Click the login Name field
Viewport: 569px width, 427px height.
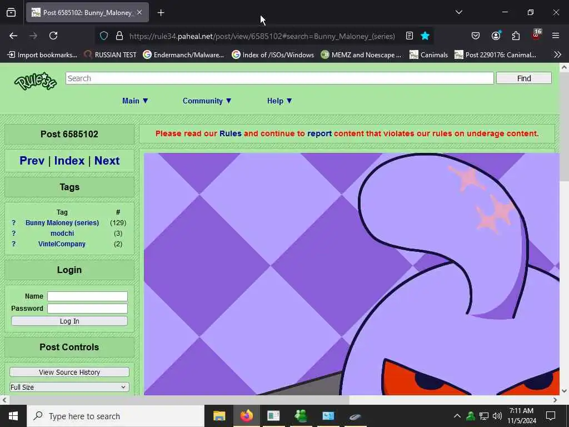point(87,296)
